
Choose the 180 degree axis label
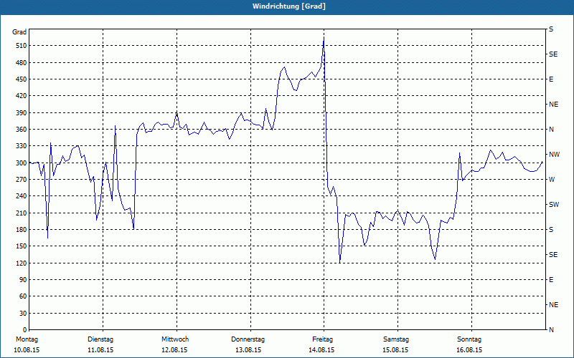[22, 230]
